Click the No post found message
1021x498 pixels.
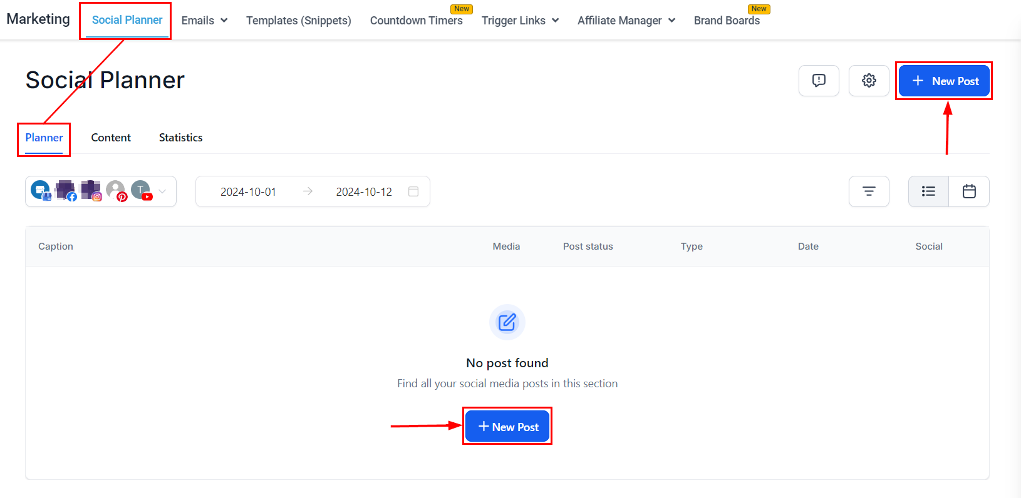pos(507,363)
